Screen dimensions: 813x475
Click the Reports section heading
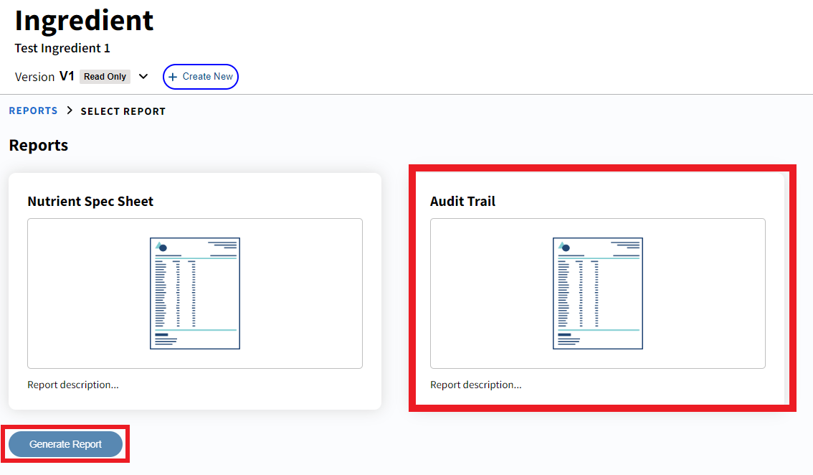tap(38, 145)
